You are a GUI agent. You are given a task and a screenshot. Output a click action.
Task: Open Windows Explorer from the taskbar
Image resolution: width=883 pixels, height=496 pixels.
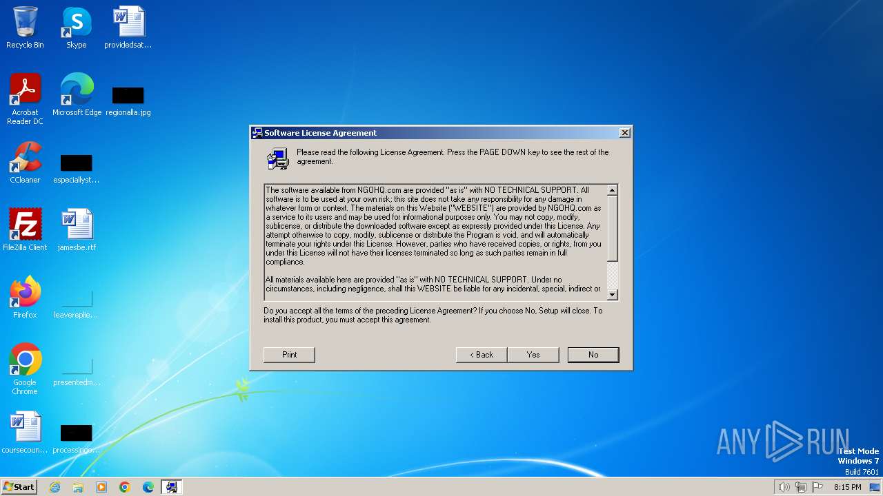click(78, 487)
